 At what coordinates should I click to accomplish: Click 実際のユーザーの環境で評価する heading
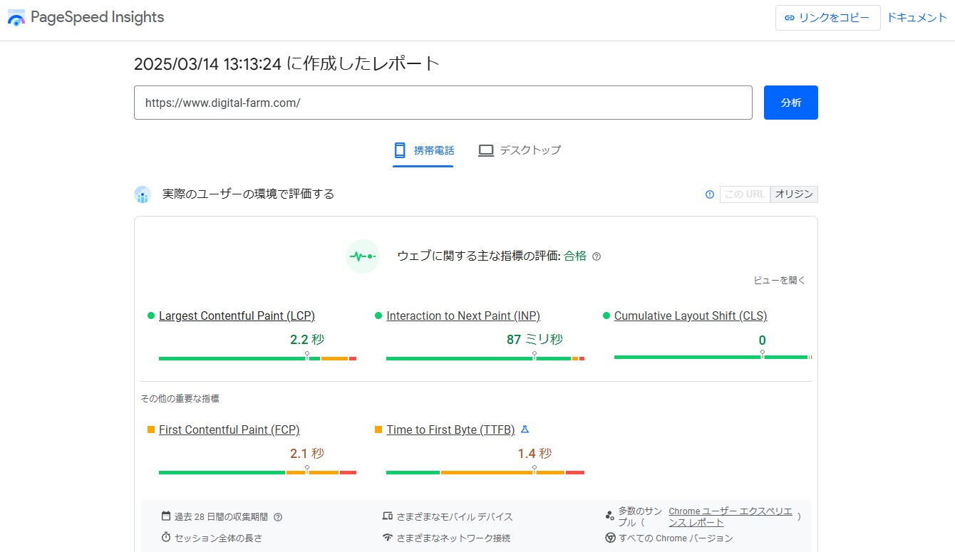[248, 194]
